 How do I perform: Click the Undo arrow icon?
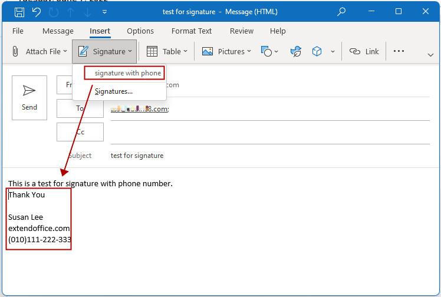click(x=37, y=12)
